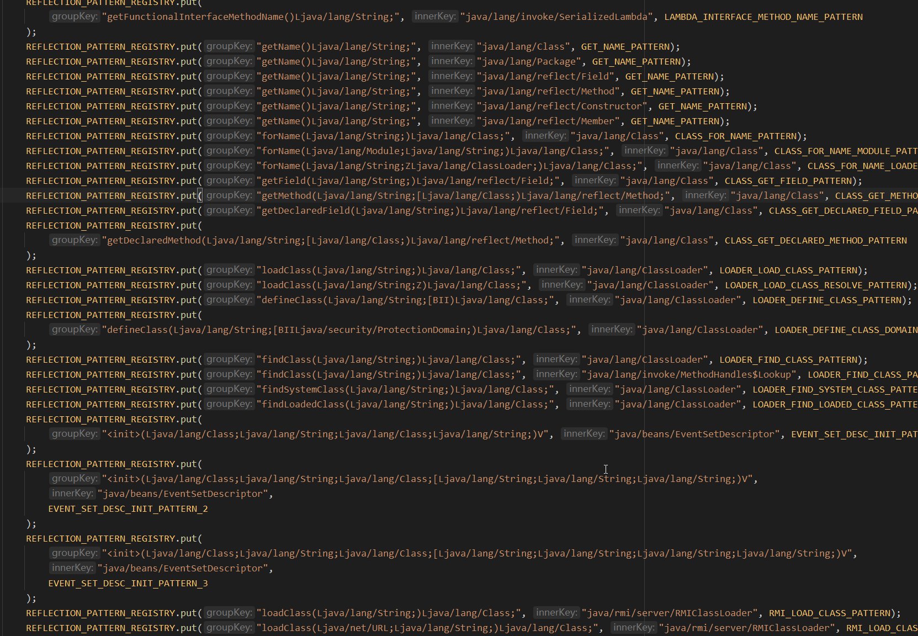Viewport: 918px width, 636px height.
Task: Click the forName string with ZLjava/lang/ClassLoader
Action: click(449, 166)
